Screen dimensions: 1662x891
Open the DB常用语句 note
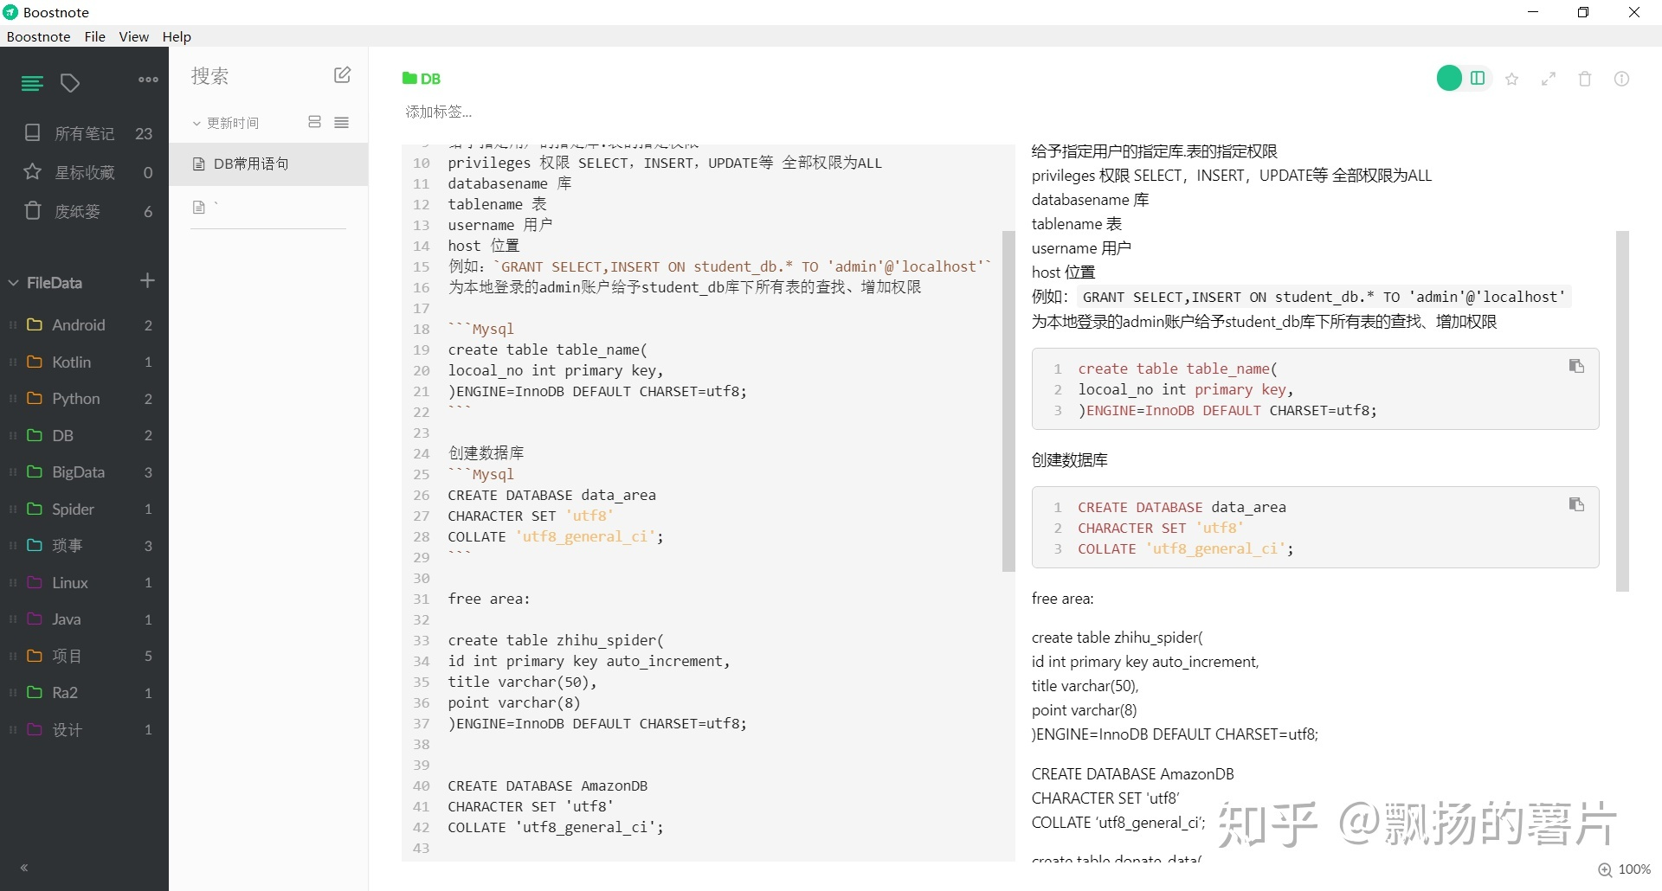point(268,164)
